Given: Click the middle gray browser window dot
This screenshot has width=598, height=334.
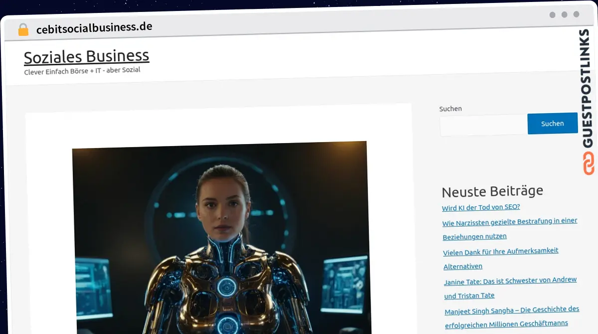Looking at the screenshot, I should [x=564, y=14].
